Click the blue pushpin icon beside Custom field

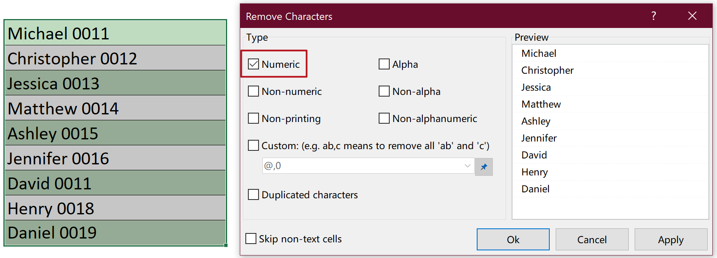(484, 166)
